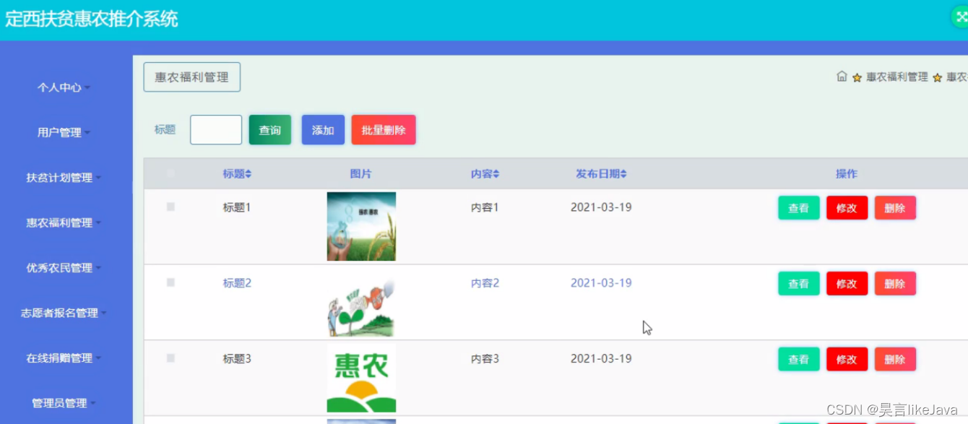968x424 pixels.
Task: Click the home icon in breadcrumb
Action: click(842, 77)
